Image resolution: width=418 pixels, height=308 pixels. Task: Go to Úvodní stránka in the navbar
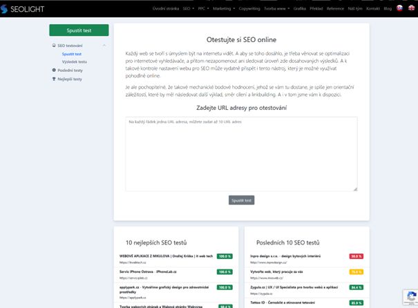click(x=164, y=9)
